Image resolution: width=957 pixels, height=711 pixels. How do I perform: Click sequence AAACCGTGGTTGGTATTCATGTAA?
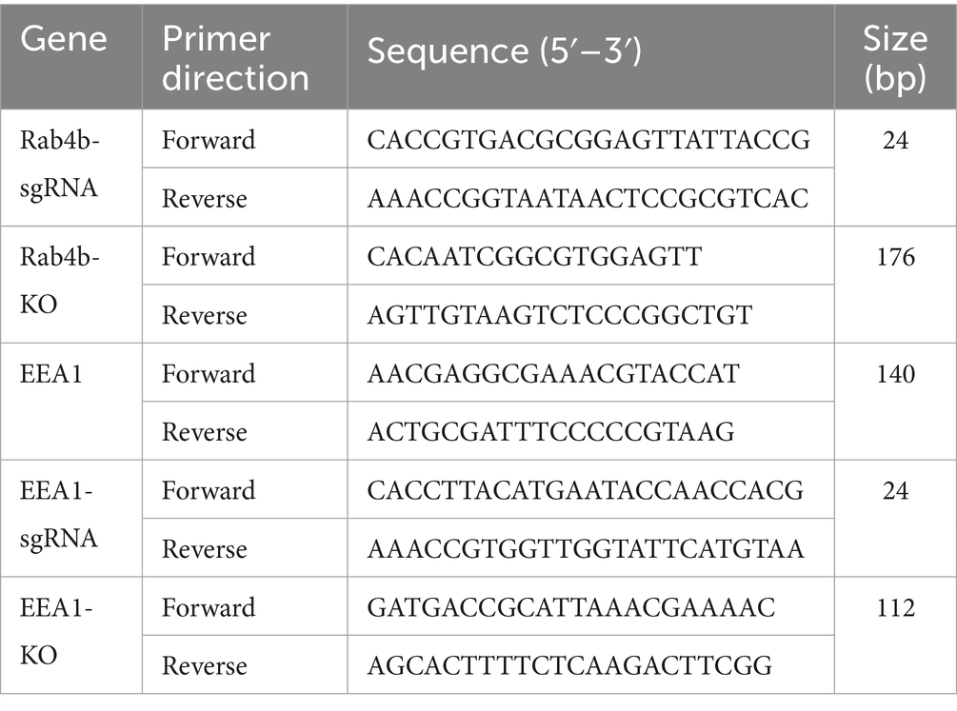(x=586, y=549)
